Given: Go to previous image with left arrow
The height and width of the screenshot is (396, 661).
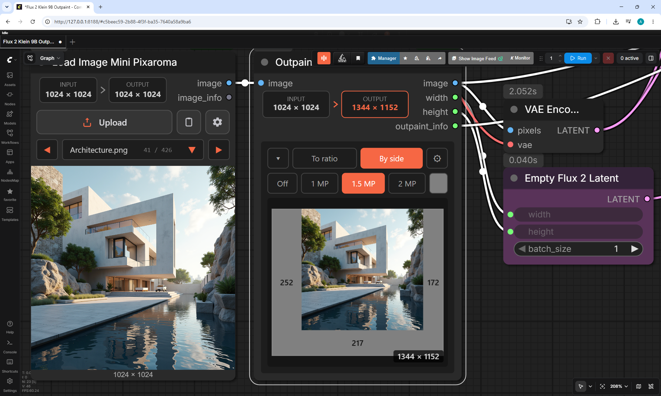Looking at the screenshot, I should tap(47, 150).
